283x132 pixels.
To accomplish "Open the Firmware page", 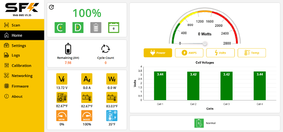I will click(x=22, y=86).
